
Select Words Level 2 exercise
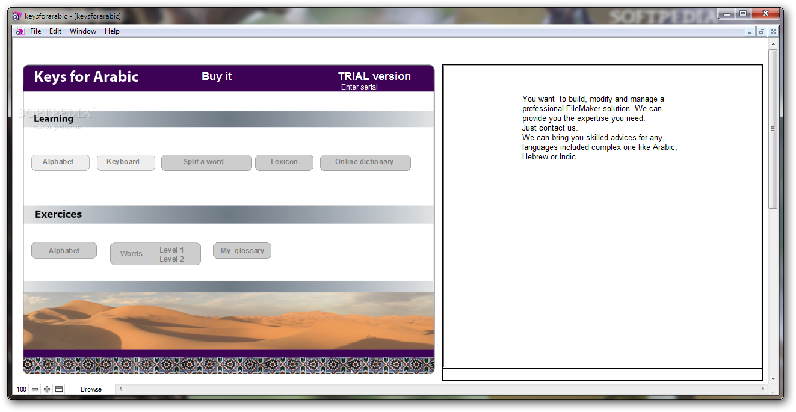click(x=171, y=259)
